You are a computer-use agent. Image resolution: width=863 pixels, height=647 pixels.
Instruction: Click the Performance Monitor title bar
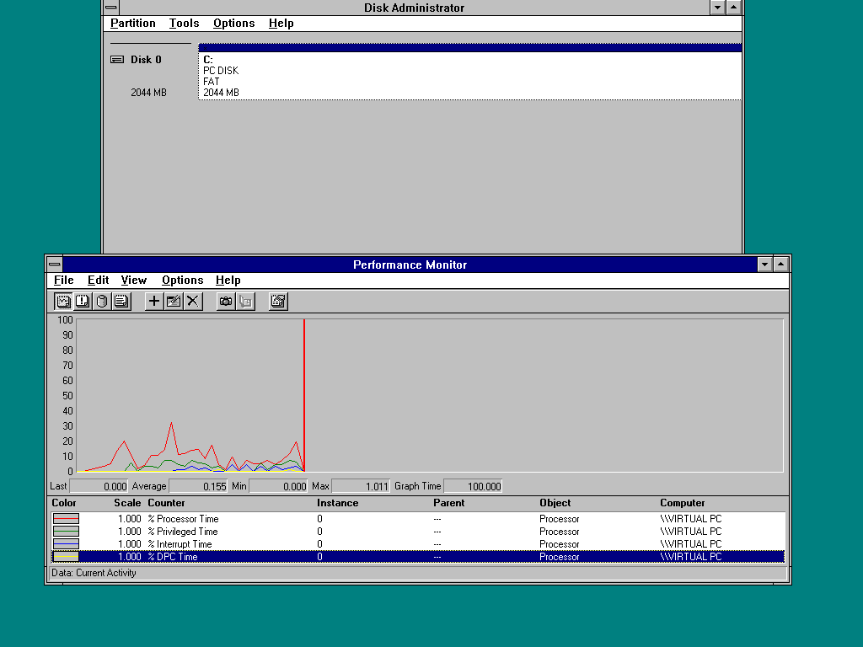pyautogui.click(x=410, y=265)
